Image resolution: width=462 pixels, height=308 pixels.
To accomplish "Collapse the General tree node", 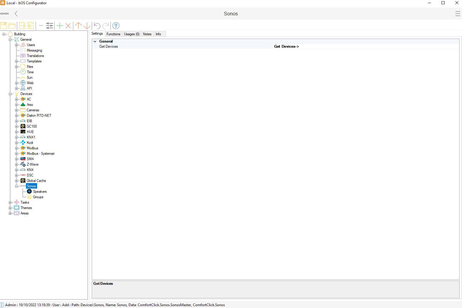I will point(10,40).
